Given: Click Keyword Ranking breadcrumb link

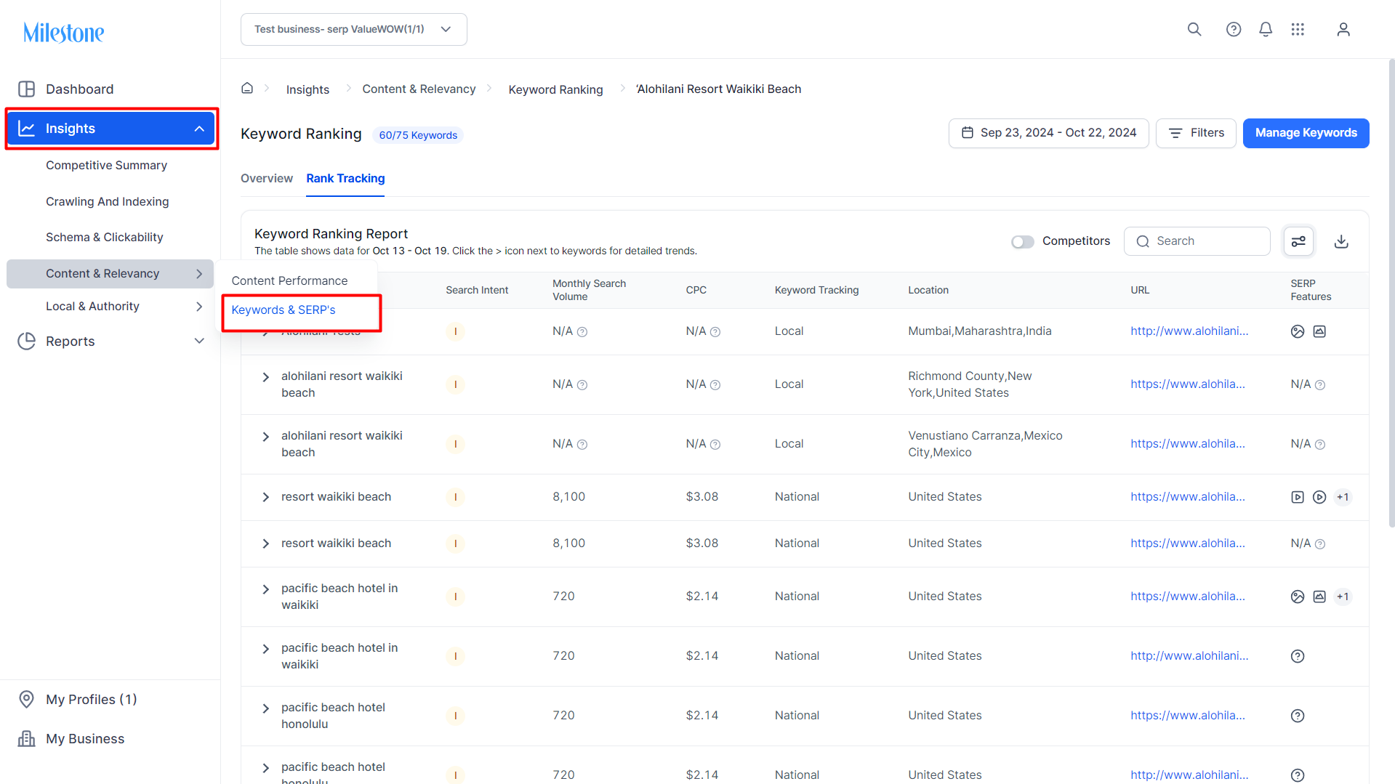Looking at the screenshot, I should click(x=555, y=89).
